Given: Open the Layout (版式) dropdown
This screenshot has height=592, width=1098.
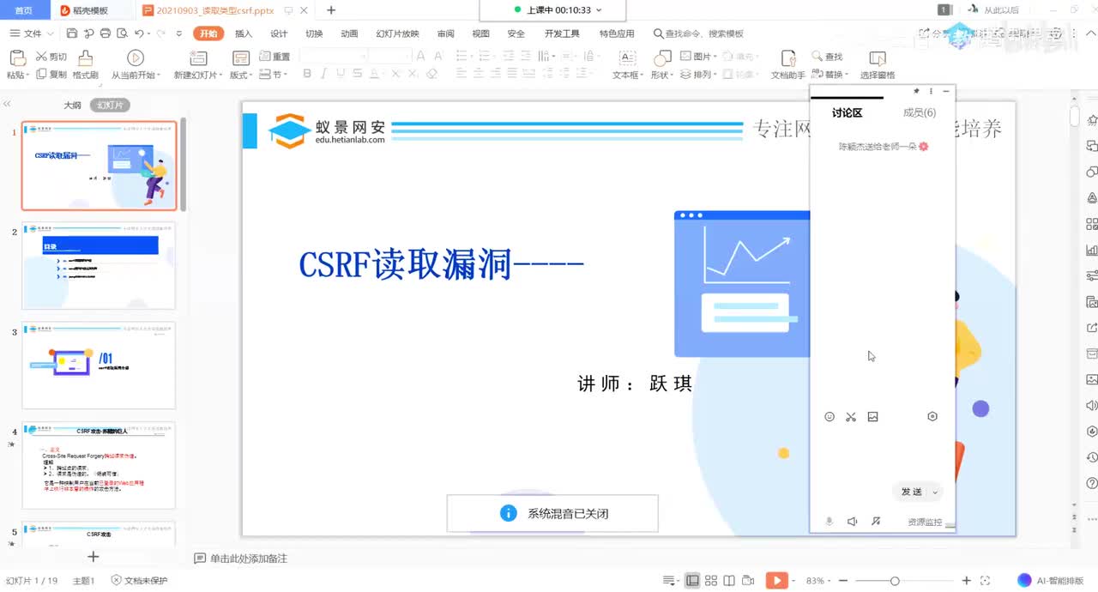Looking at the screenshot, I should [x=241, y=75].
